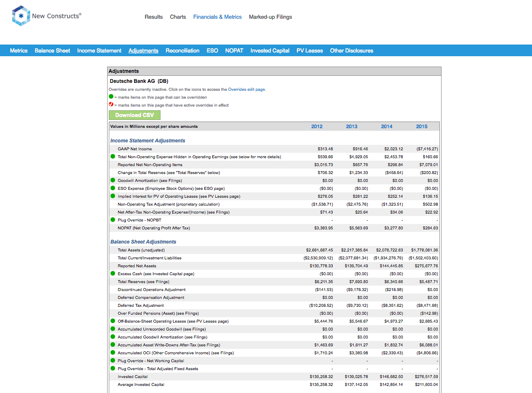Open the Results tab
The image size is (532, 393).
[x=153, y=17]
